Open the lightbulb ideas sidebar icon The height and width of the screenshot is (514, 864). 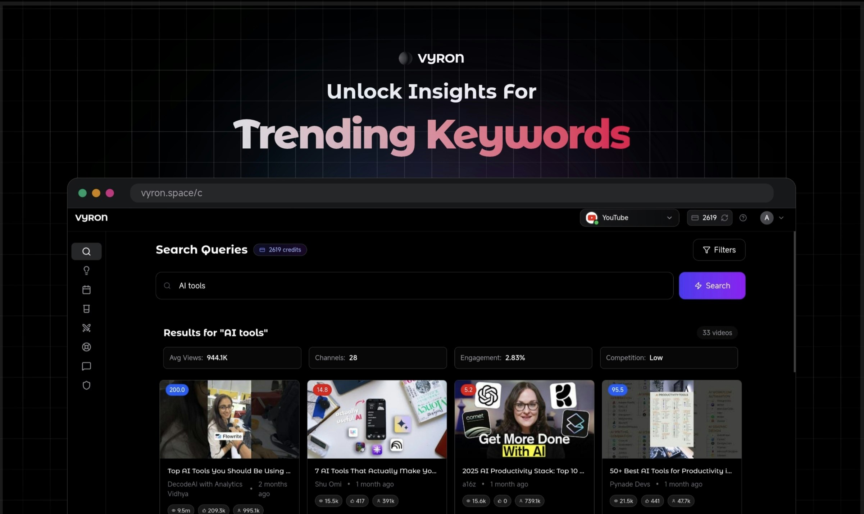(86, 270)
